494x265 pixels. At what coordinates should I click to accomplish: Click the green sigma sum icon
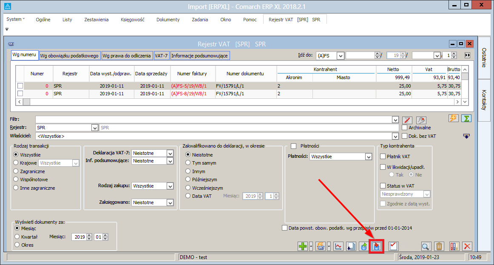tap(466, 118)
